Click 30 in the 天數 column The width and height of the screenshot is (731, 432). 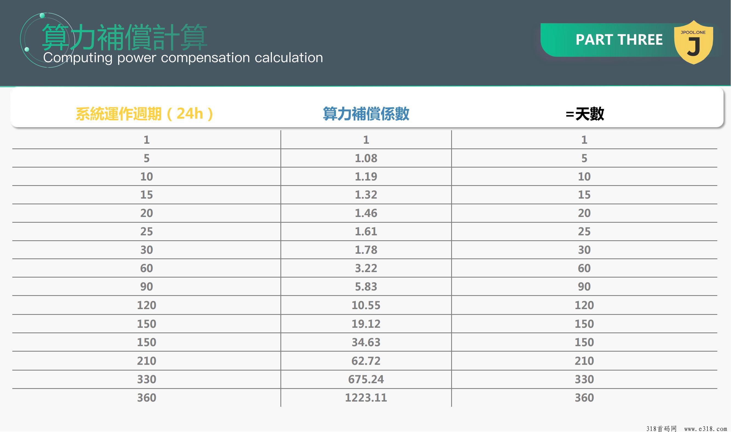[584, 250]
